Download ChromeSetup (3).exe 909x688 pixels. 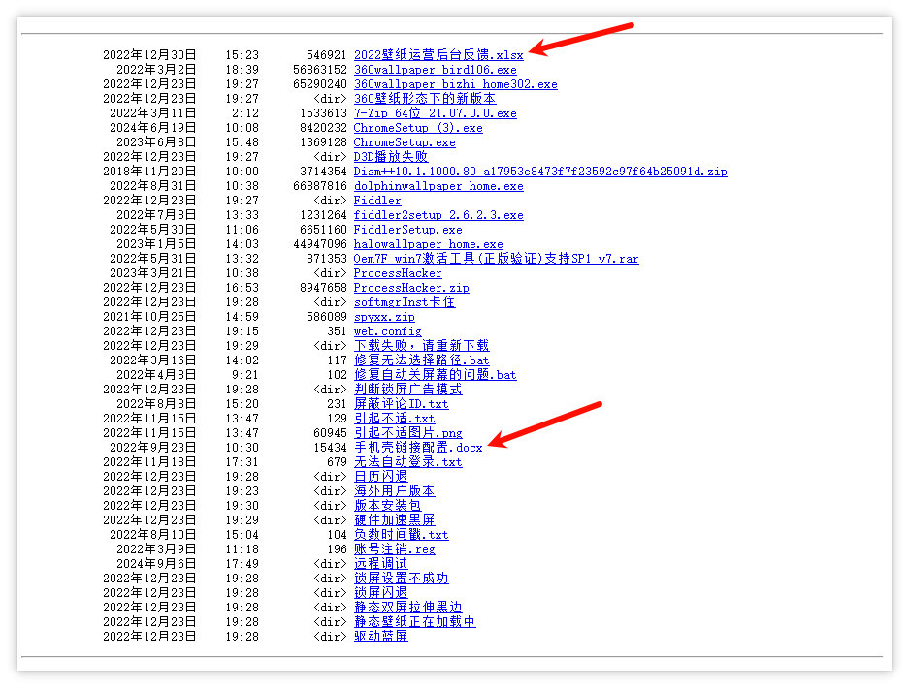417,128
